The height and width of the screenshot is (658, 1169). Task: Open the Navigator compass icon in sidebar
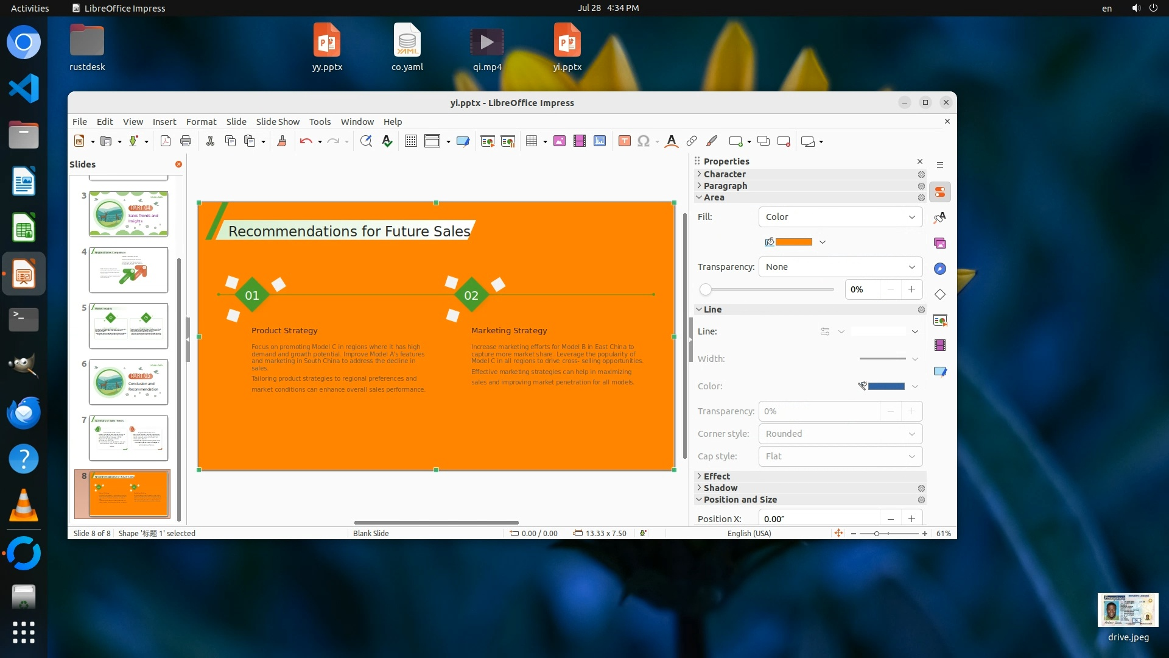click(x=940, y=269)
